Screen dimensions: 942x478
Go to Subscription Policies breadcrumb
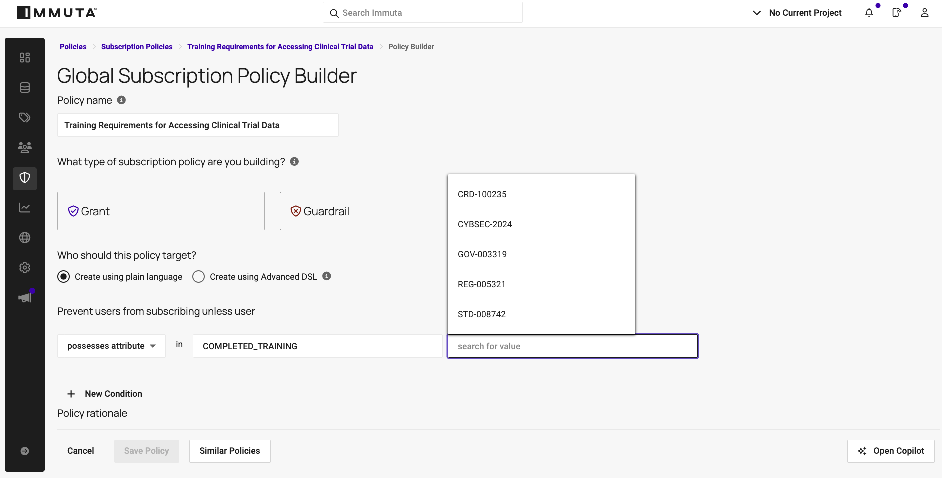click(x=137, y=47)
